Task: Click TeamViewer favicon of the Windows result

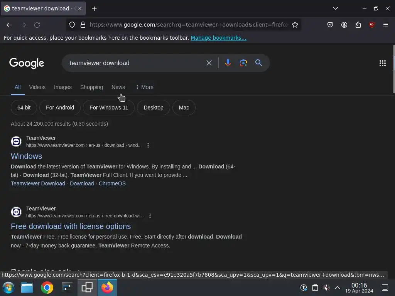Action: click(x=16, y=141)
